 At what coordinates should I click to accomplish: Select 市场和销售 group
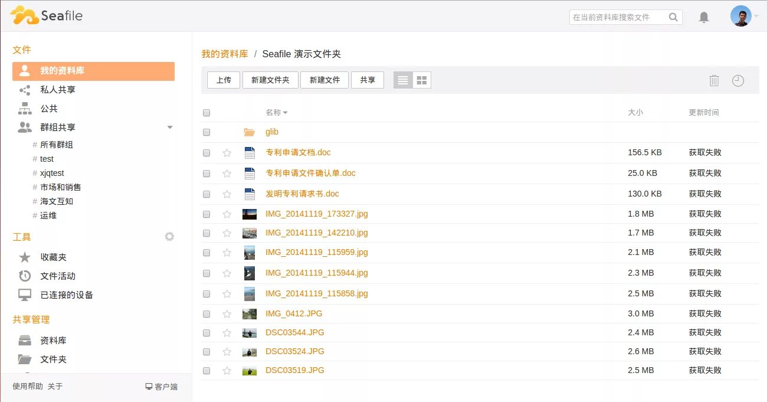(60, 187)
